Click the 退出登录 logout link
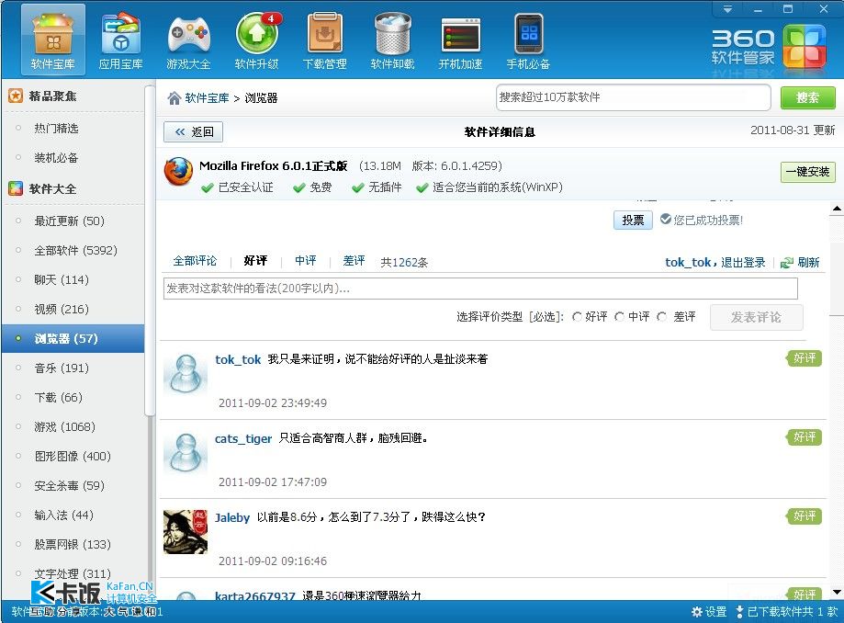The height and width of the screenshot is (623, 844). click(x=743, y=262)
